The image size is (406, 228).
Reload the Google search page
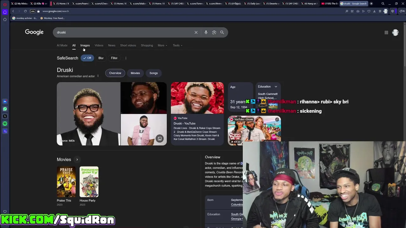point(25,11)
